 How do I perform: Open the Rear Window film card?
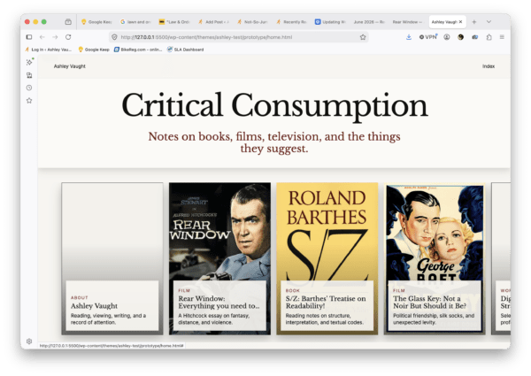[219, 258]
